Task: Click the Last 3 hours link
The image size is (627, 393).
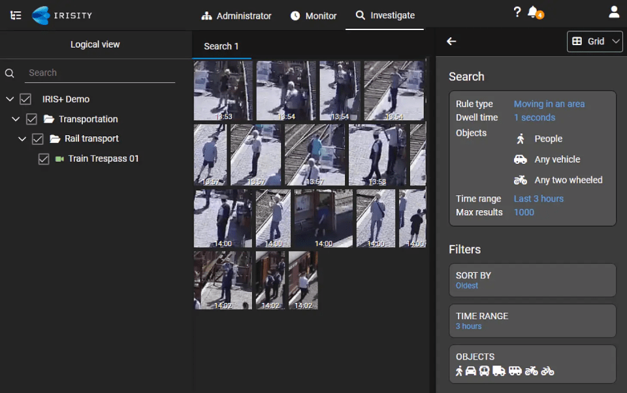Action: [538, 198]
